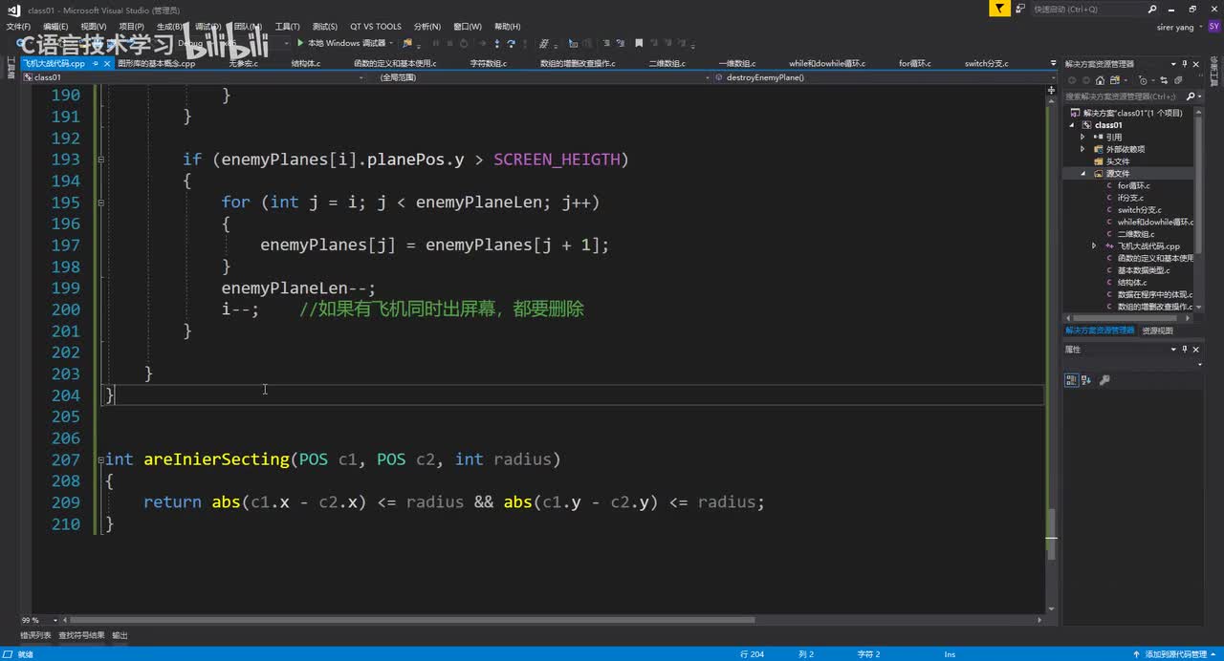
Task: Pin the 解决方案资源管理器 panel
Action: pos(1186,64)
